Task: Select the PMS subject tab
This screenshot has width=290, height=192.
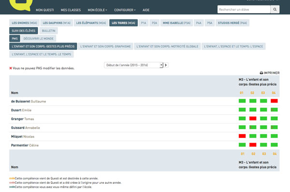Action: point(14,39)
